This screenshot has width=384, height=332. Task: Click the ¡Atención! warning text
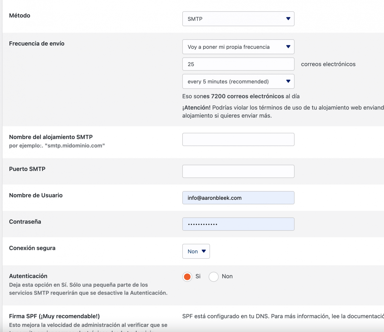point(196,108)
